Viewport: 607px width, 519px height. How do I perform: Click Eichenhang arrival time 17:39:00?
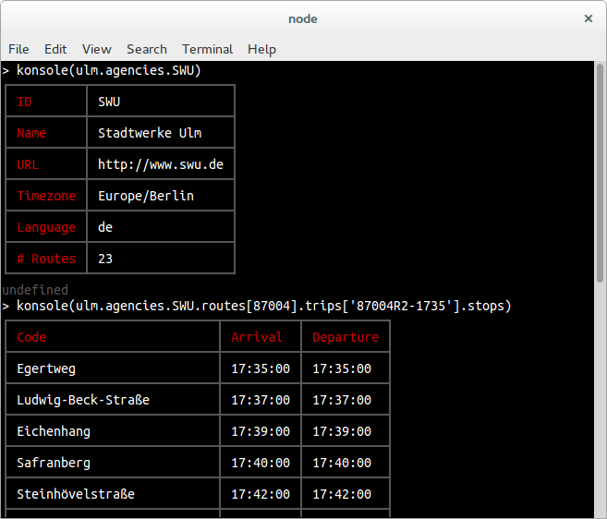pos(261,431)
